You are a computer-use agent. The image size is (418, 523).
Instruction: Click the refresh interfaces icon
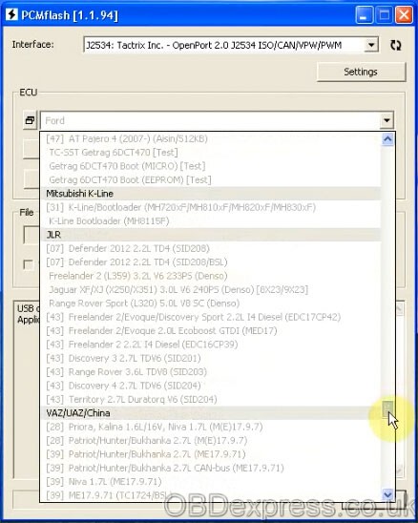pyautogui.click(x=396, y=45)
